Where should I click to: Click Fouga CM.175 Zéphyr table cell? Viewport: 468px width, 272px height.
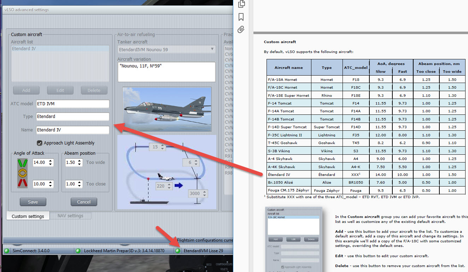(x=289, y=190)
